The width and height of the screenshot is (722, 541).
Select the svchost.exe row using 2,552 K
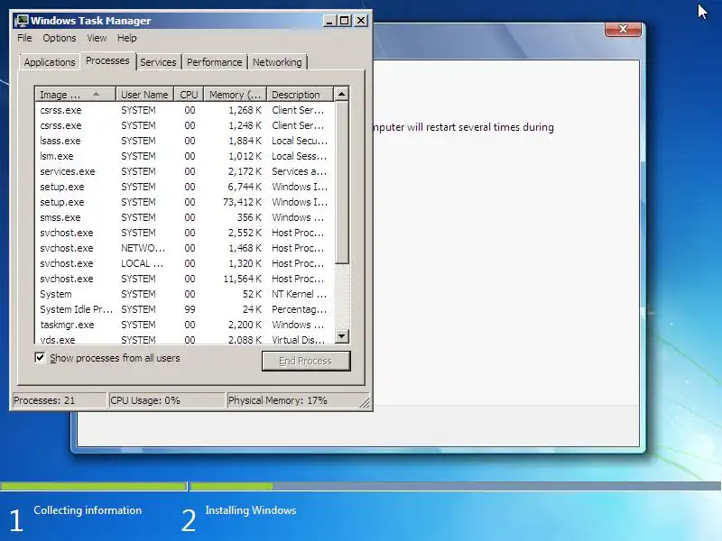pyautogui.click(x=184, y=233)
